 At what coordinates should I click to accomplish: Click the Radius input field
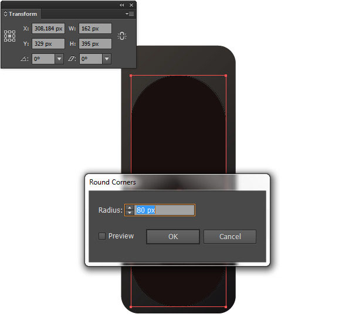point(164,210)
